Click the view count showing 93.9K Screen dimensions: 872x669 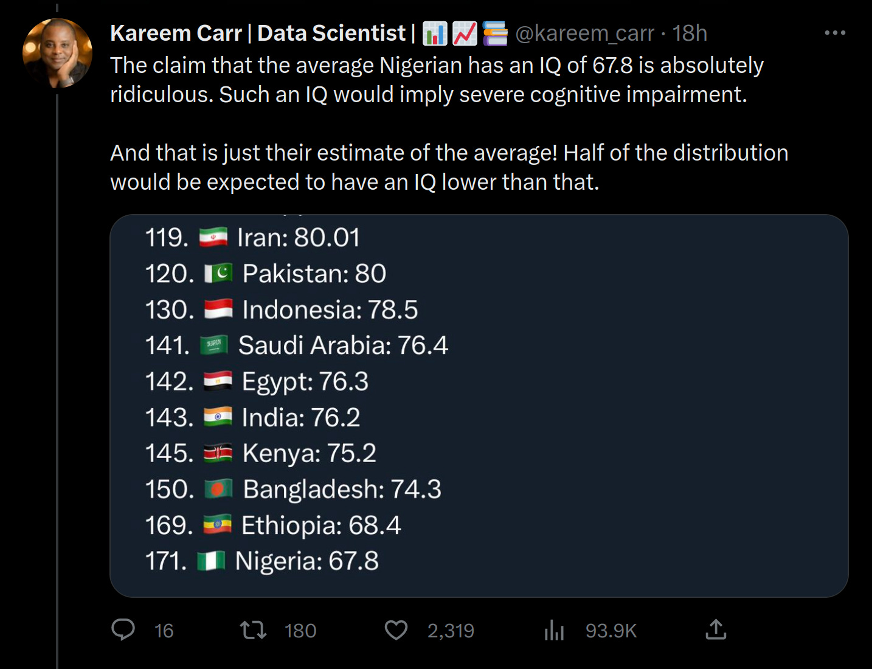pyautogui.click(x=612, y=631)
